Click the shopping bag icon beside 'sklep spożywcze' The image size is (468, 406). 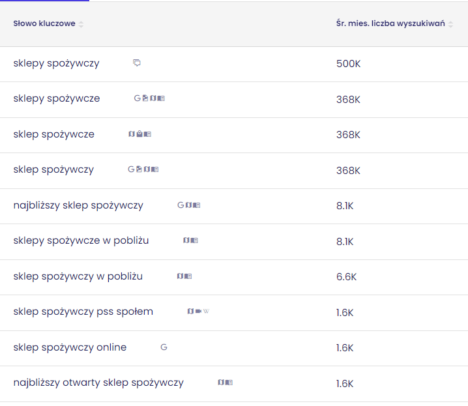139,134
